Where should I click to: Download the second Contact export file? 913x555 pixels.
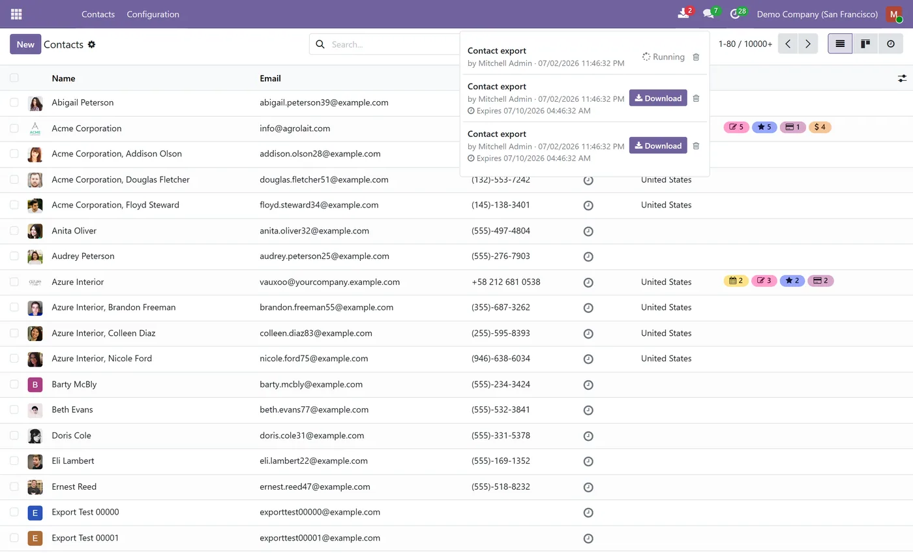(658, 98)
